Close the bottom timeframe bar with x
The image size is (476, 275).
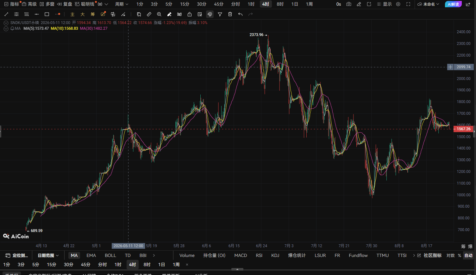[187, 265]
